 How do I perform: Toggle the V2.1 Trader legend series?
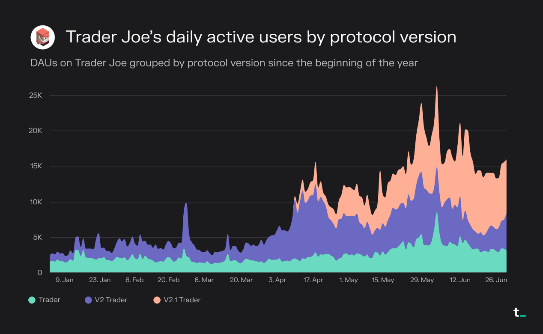(x=176, y=300)
